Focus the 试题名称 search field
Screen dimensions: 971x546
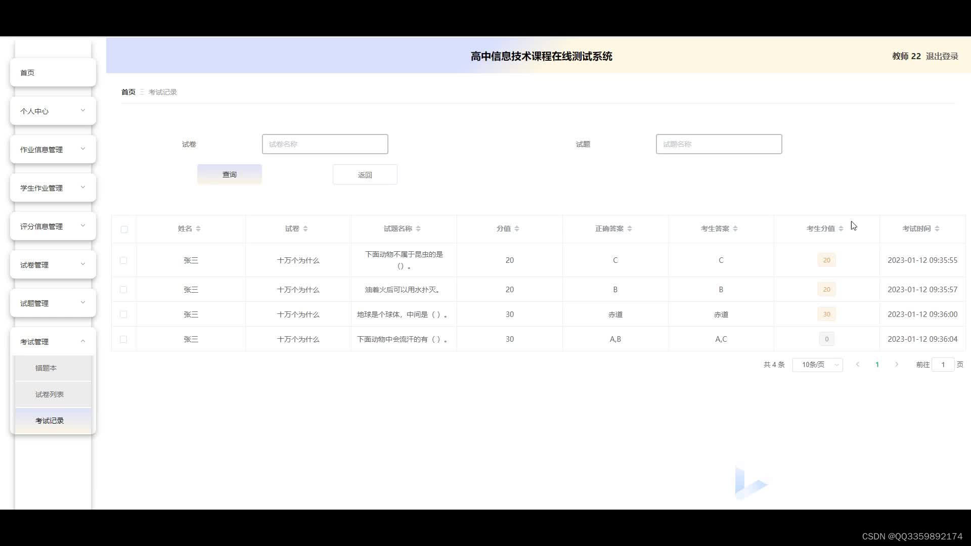(x=719, y=144)
